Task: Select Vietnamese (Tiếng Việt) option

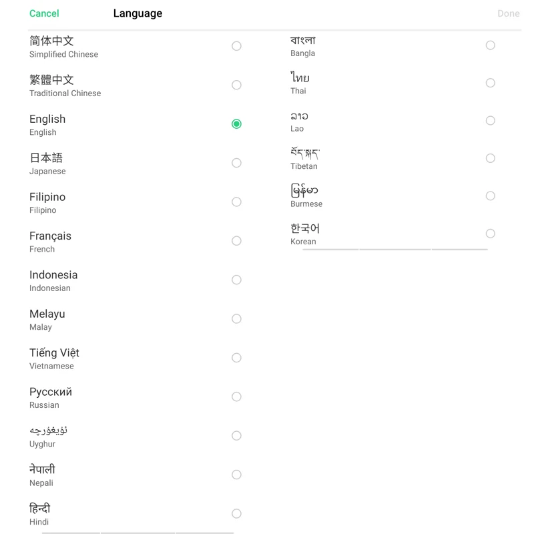Action: (x=236, y=358)
